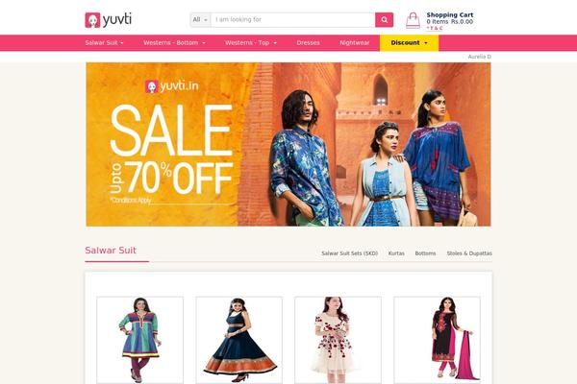Viewport: 577px width, 384px height.
Task: Open the Kurtas subcategory link
Action: 396,253
